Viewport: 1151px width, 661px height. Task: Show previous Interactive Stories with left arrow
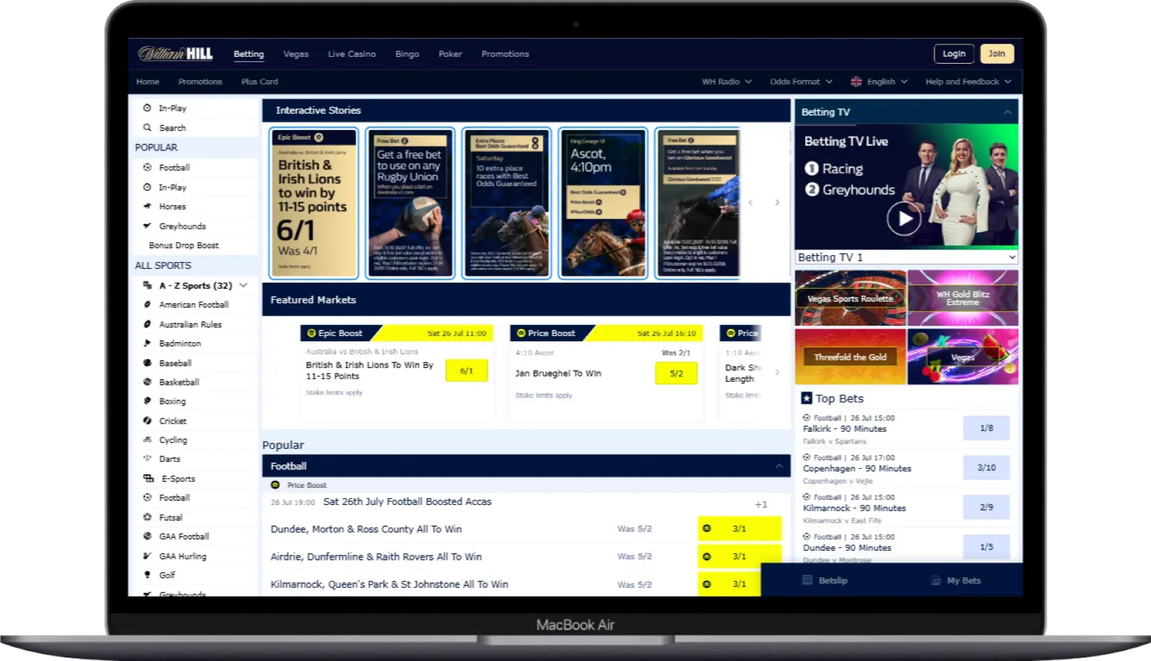(751, 203)
